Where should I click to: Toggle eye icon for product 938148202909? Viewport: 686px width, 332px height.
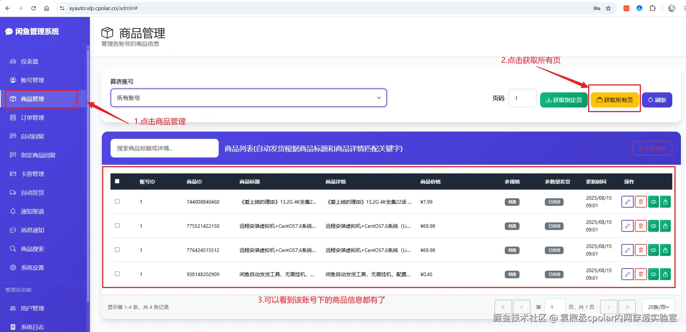click(x=654, y=274)
